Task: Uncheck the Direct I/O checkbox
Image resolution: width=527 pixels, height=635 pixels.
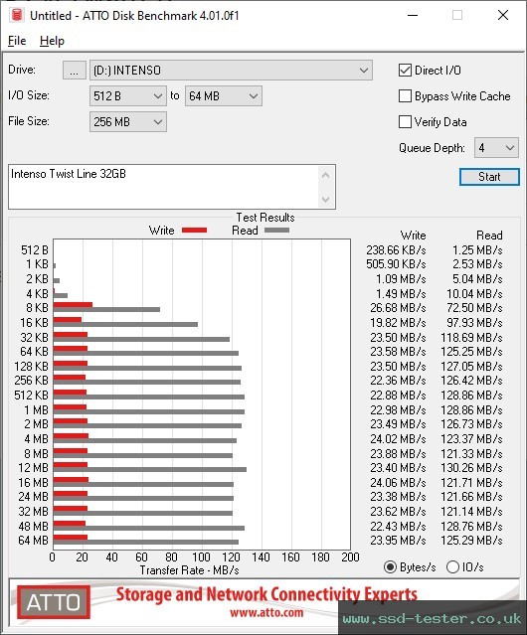Action: (405, 71)
